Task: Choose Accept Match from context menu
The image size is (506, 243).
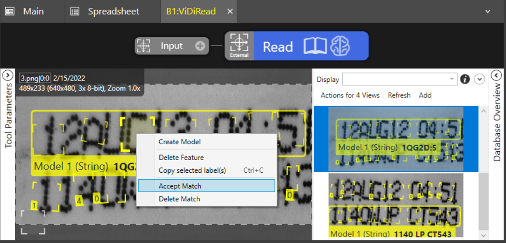Action: (x=207, y=186)
